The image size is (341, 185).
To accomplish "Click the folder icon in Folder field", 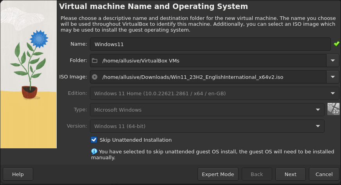I will click(94, 60).
